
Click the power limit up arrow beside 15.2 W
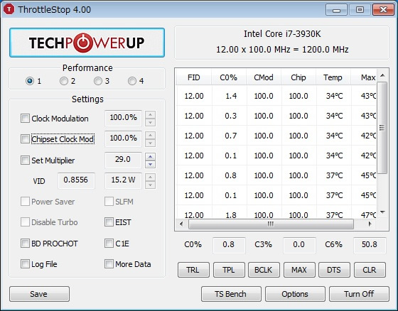(150, 178)
